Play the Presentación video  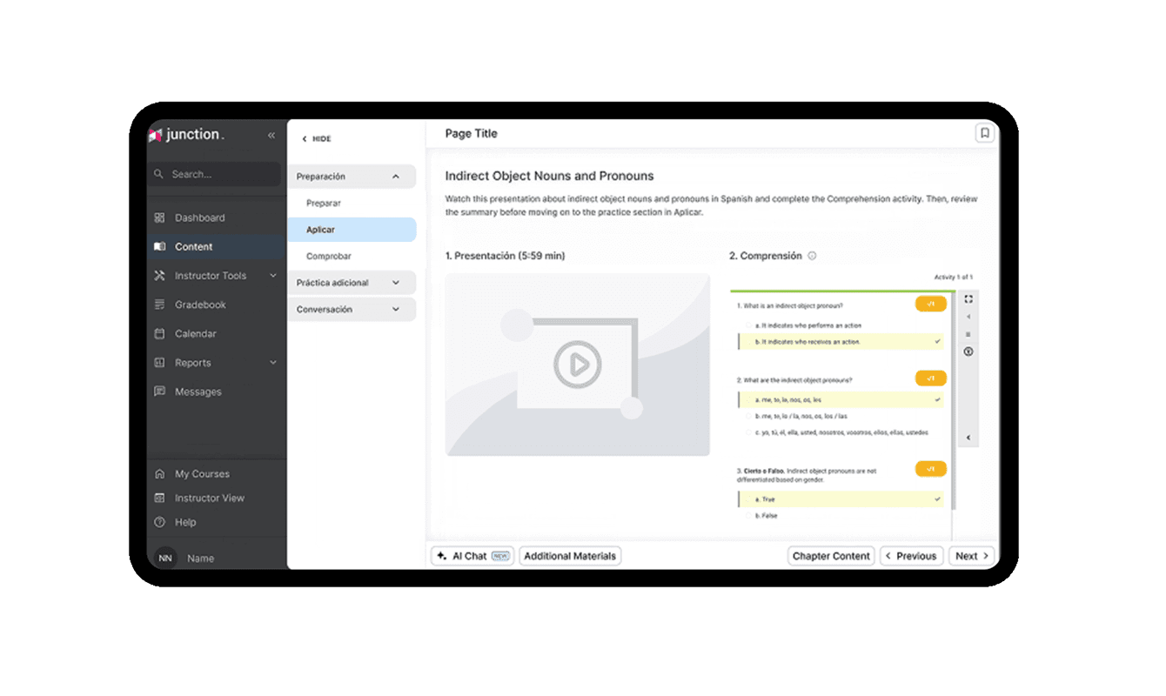click(x=577, y=364)
